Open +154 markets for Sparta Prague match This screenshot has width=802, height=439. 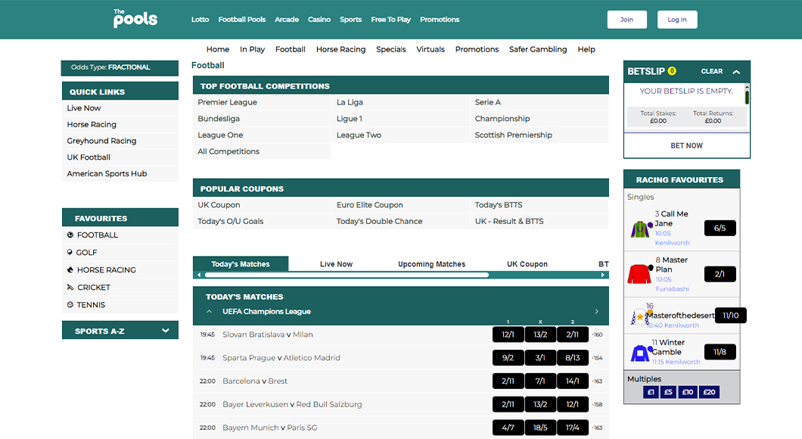[598, 358]
